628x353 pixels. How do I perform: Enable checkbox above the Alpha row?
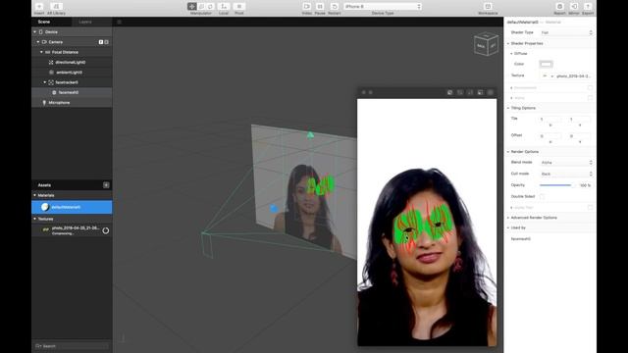click(590, 87)
